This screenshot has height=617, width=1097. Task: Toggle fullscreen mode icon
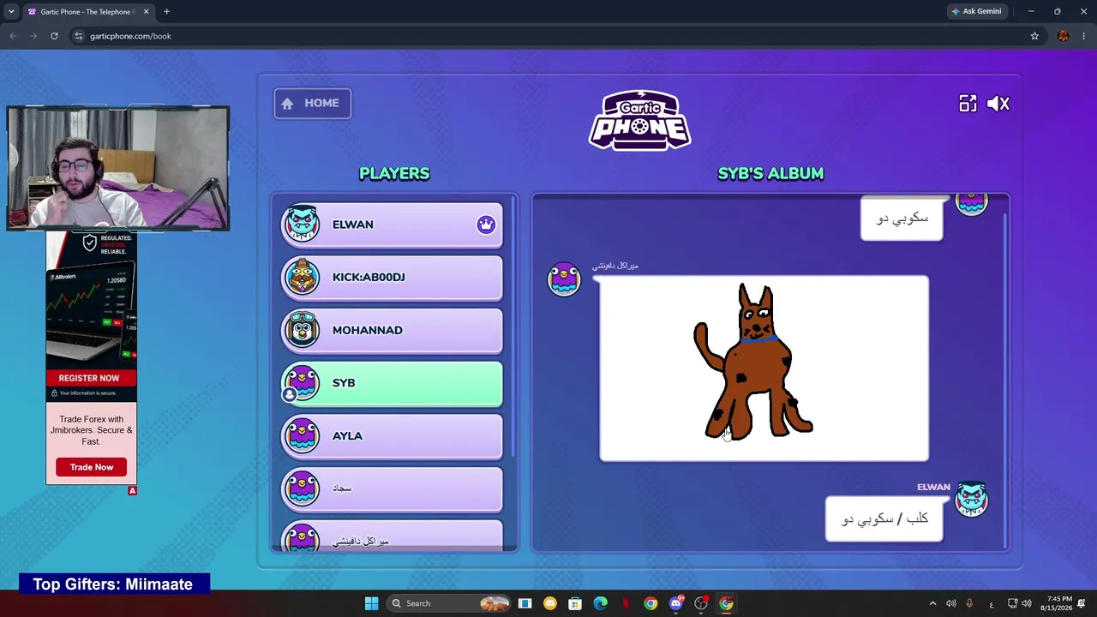point(968,104)
